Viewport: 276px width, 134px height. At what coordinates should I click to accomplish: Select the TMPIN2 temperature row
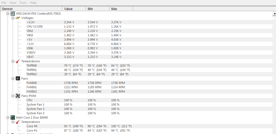point(149,74)
